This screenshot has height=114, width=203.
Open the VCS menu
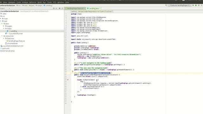pos(55,2)
